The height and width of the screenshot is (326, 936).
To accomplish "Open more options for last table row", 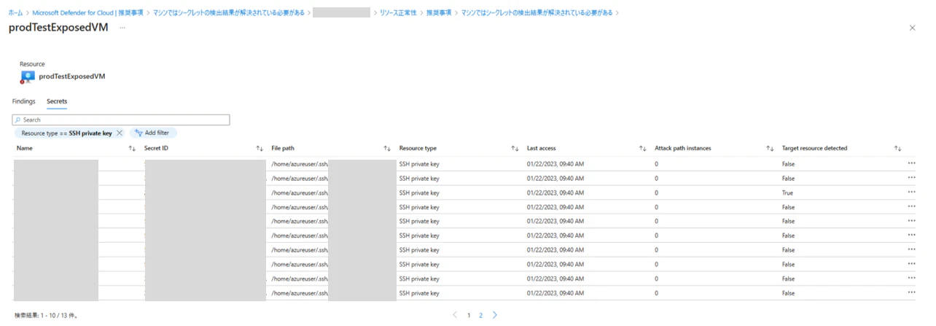I will click(911, 292).
